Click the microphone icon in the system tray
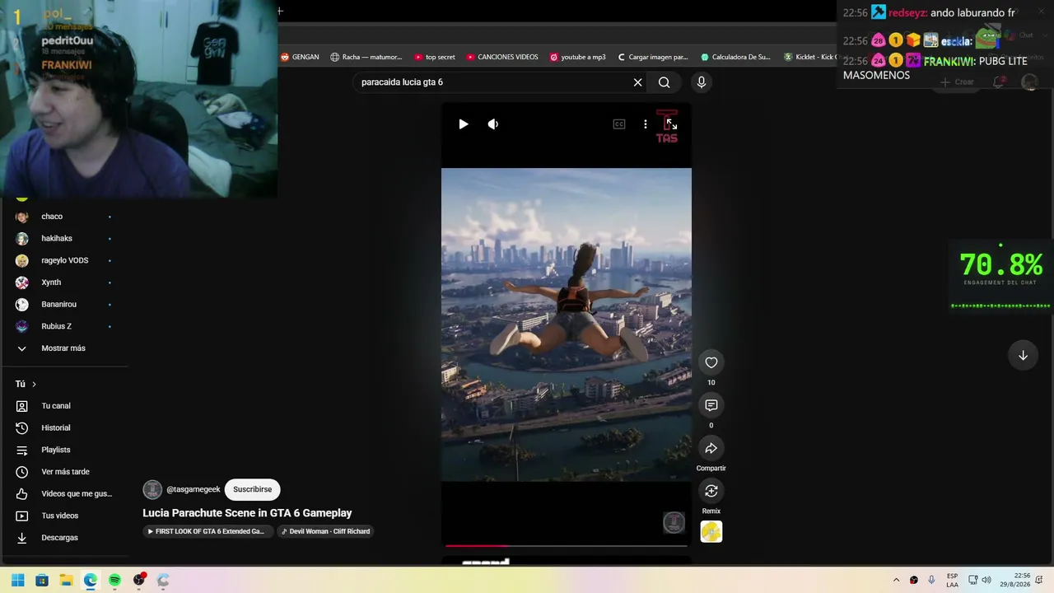 [931, 580]
